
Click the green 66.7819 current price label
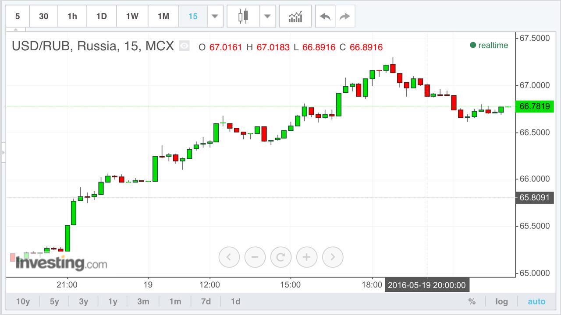pos(534,106)
